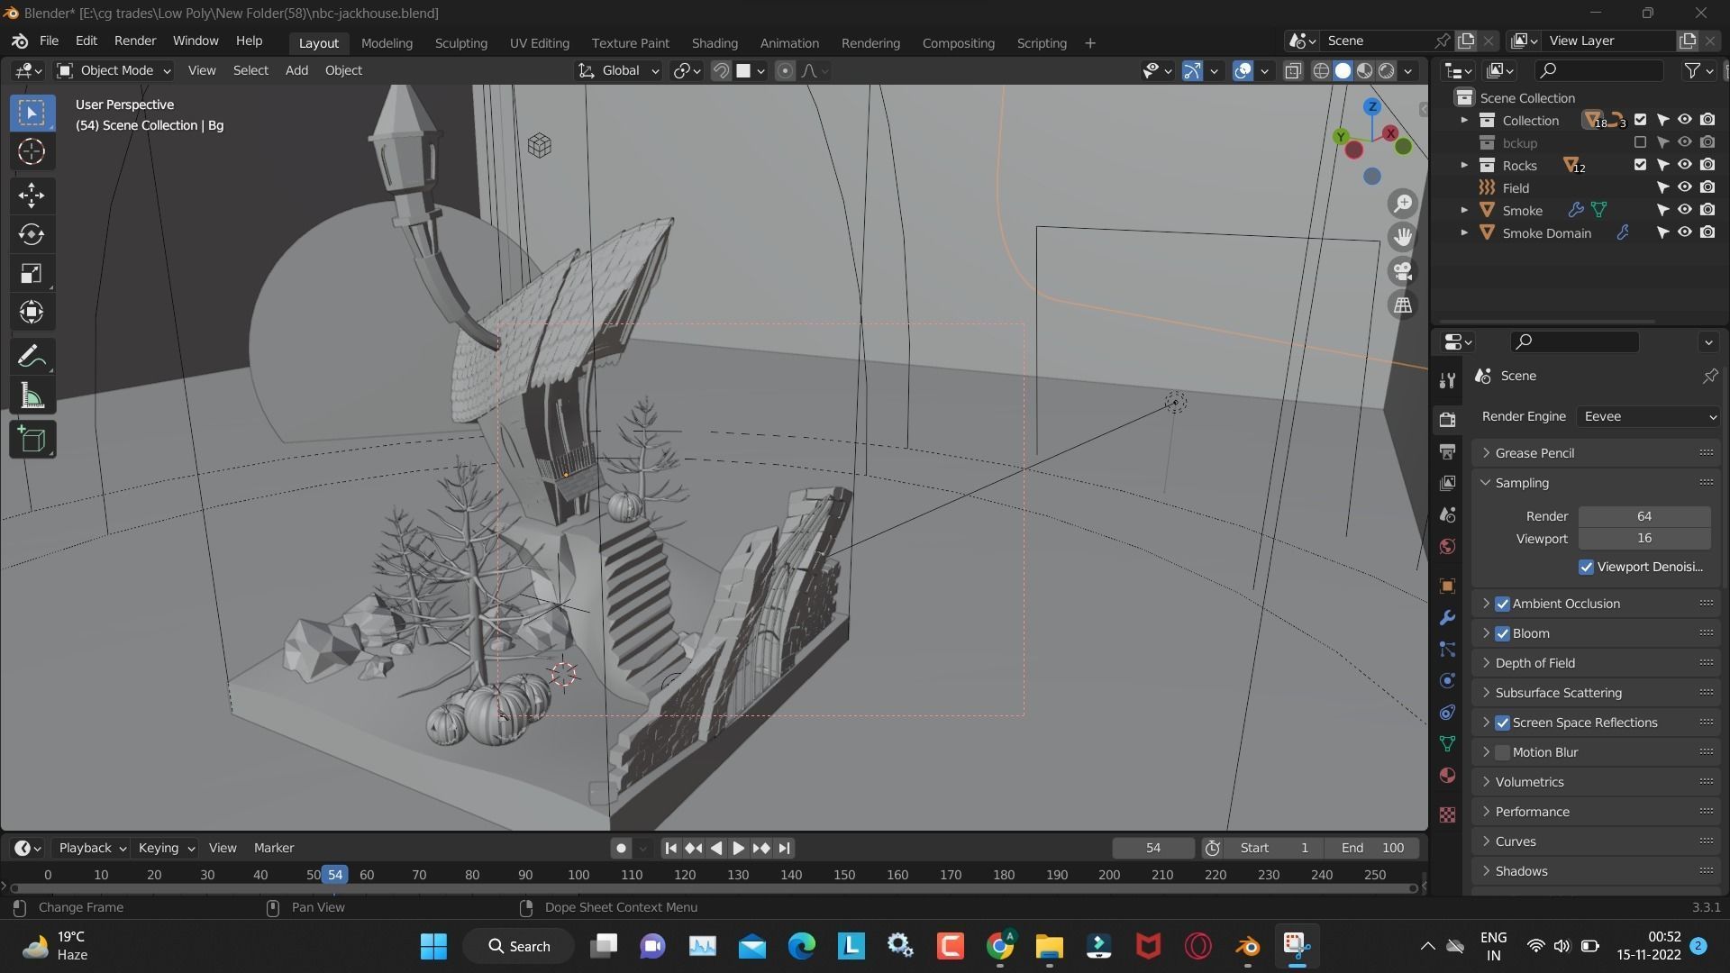1730x973 pixels.
Task: Click Windows taskbar Search button
Action: [520, 946]
